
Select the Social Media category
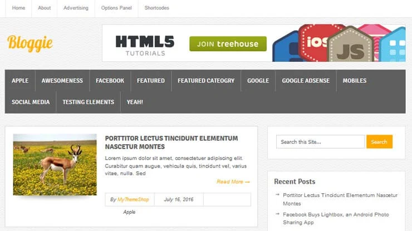[x=31, y=102]
